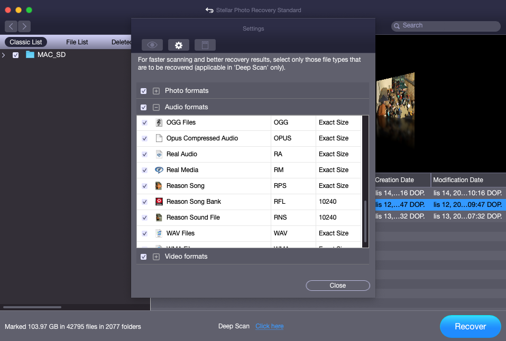Click the OPUS extension cell

click(293, 138)
